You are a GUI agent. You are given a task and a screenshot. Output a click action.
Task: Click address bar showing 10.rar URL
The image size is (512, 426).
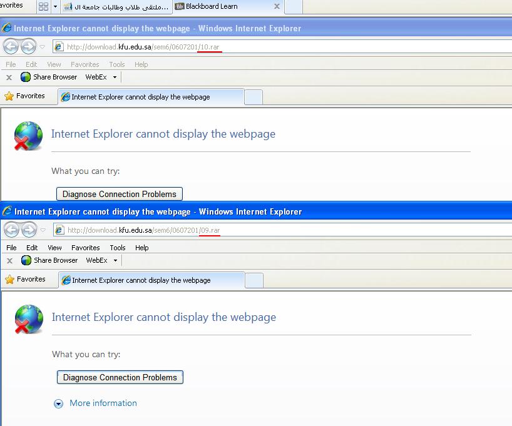tap(282, 47)
